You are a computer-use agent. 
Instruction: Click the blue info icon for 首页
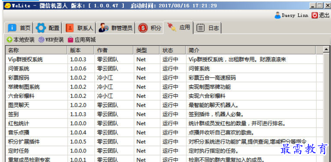(12, 28)
